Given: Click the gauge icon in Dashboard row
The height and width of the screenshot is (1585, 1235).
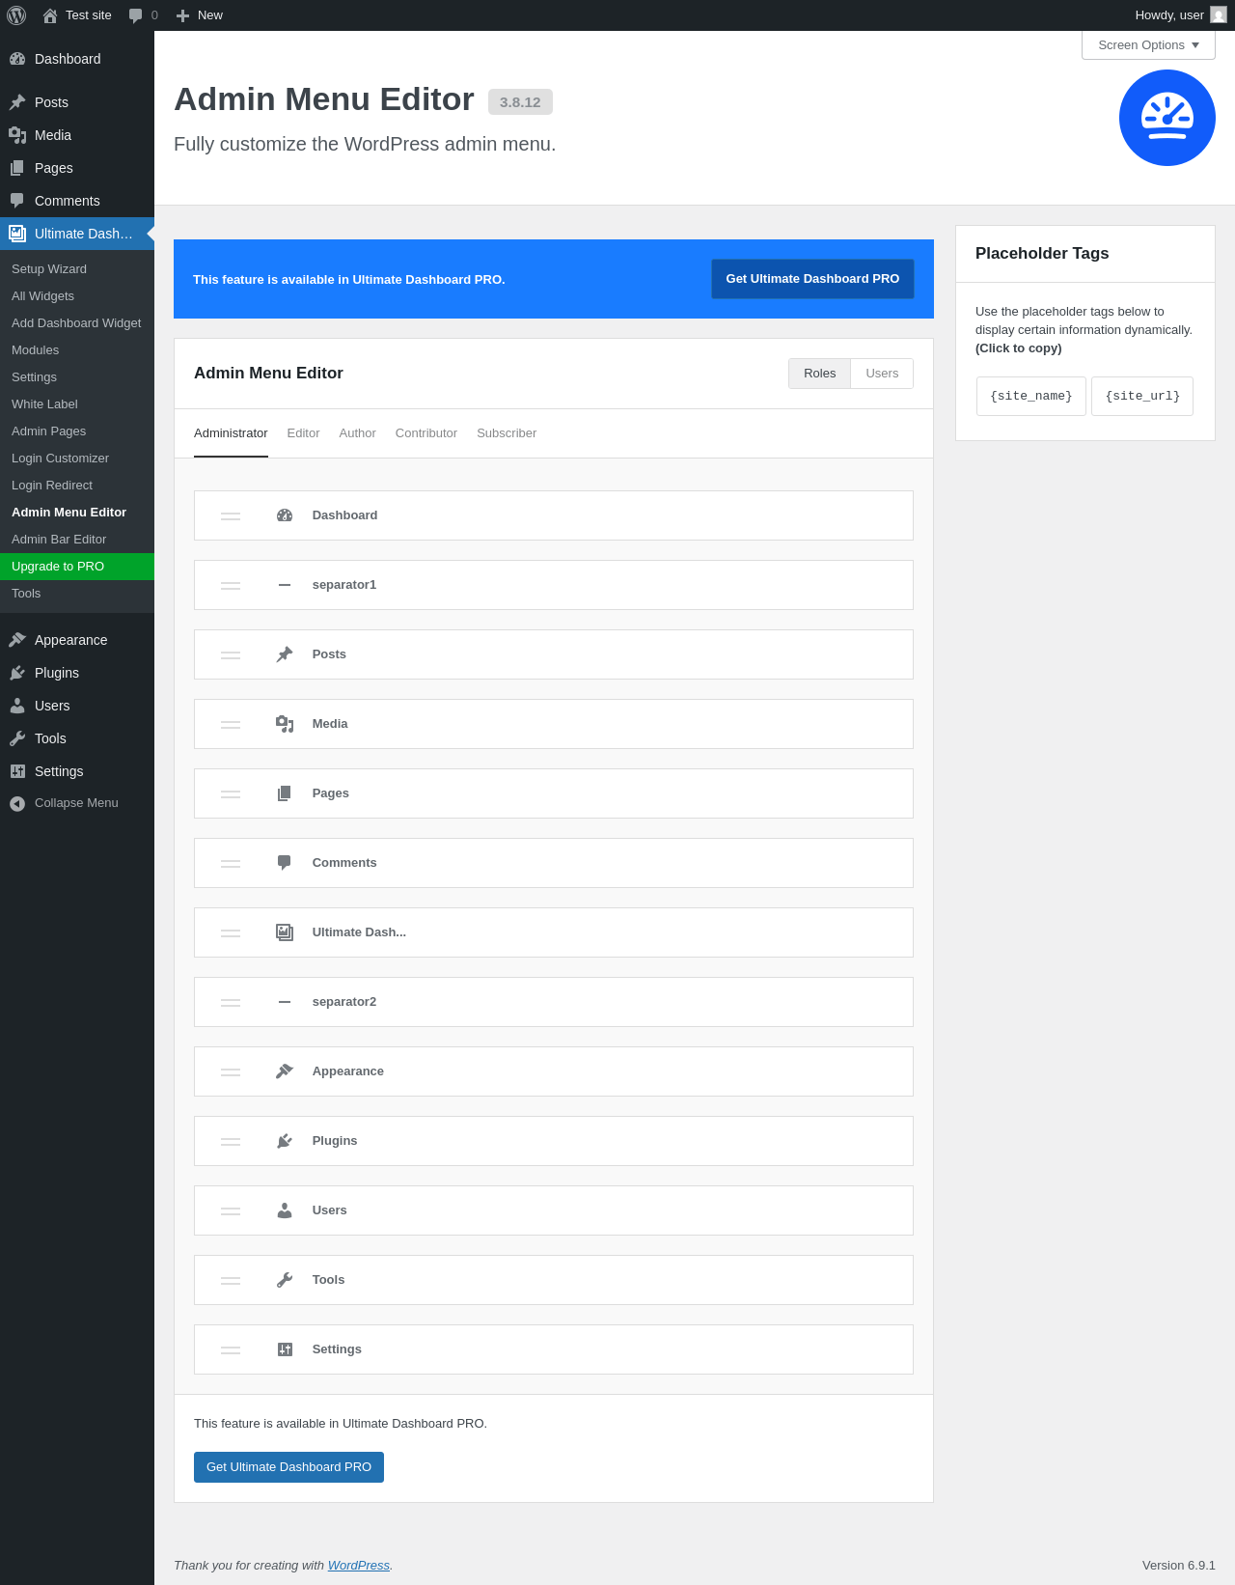Looking at the screenshot, I should [x=285, y=515].
